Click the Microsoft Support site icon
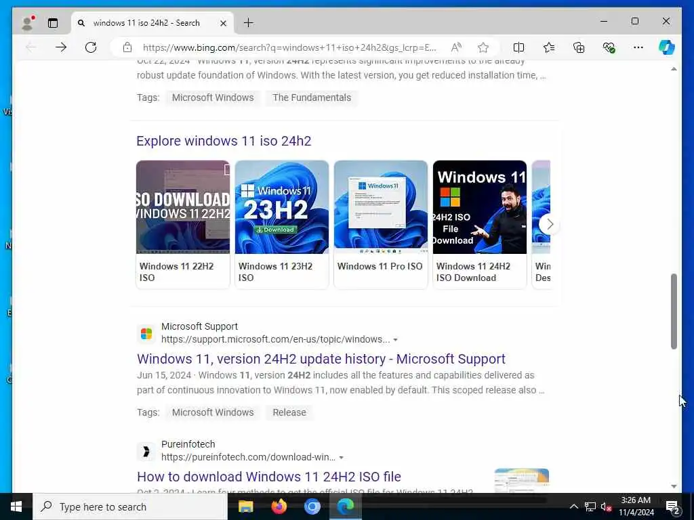694x520 pixels. tap(146, 333)
